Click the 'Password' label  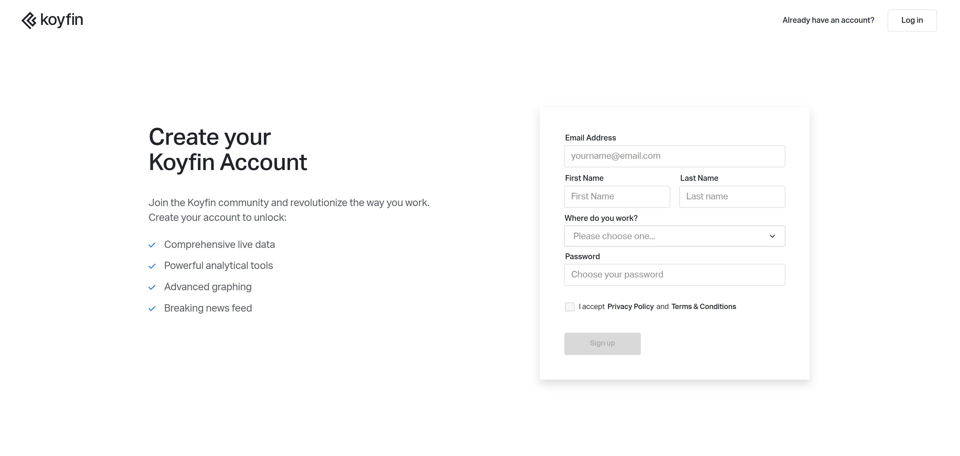pyautogui.click(x=583, y=257)
